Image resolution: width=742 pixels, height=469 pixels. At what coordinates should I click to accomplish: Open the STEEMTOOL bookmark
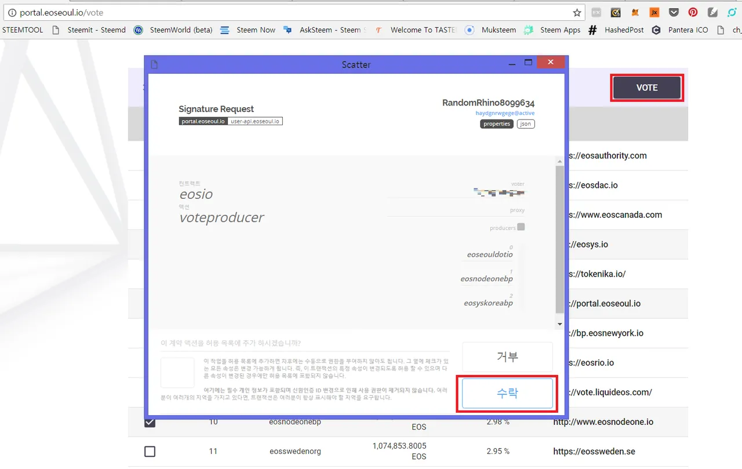click(x=23, y=30)
